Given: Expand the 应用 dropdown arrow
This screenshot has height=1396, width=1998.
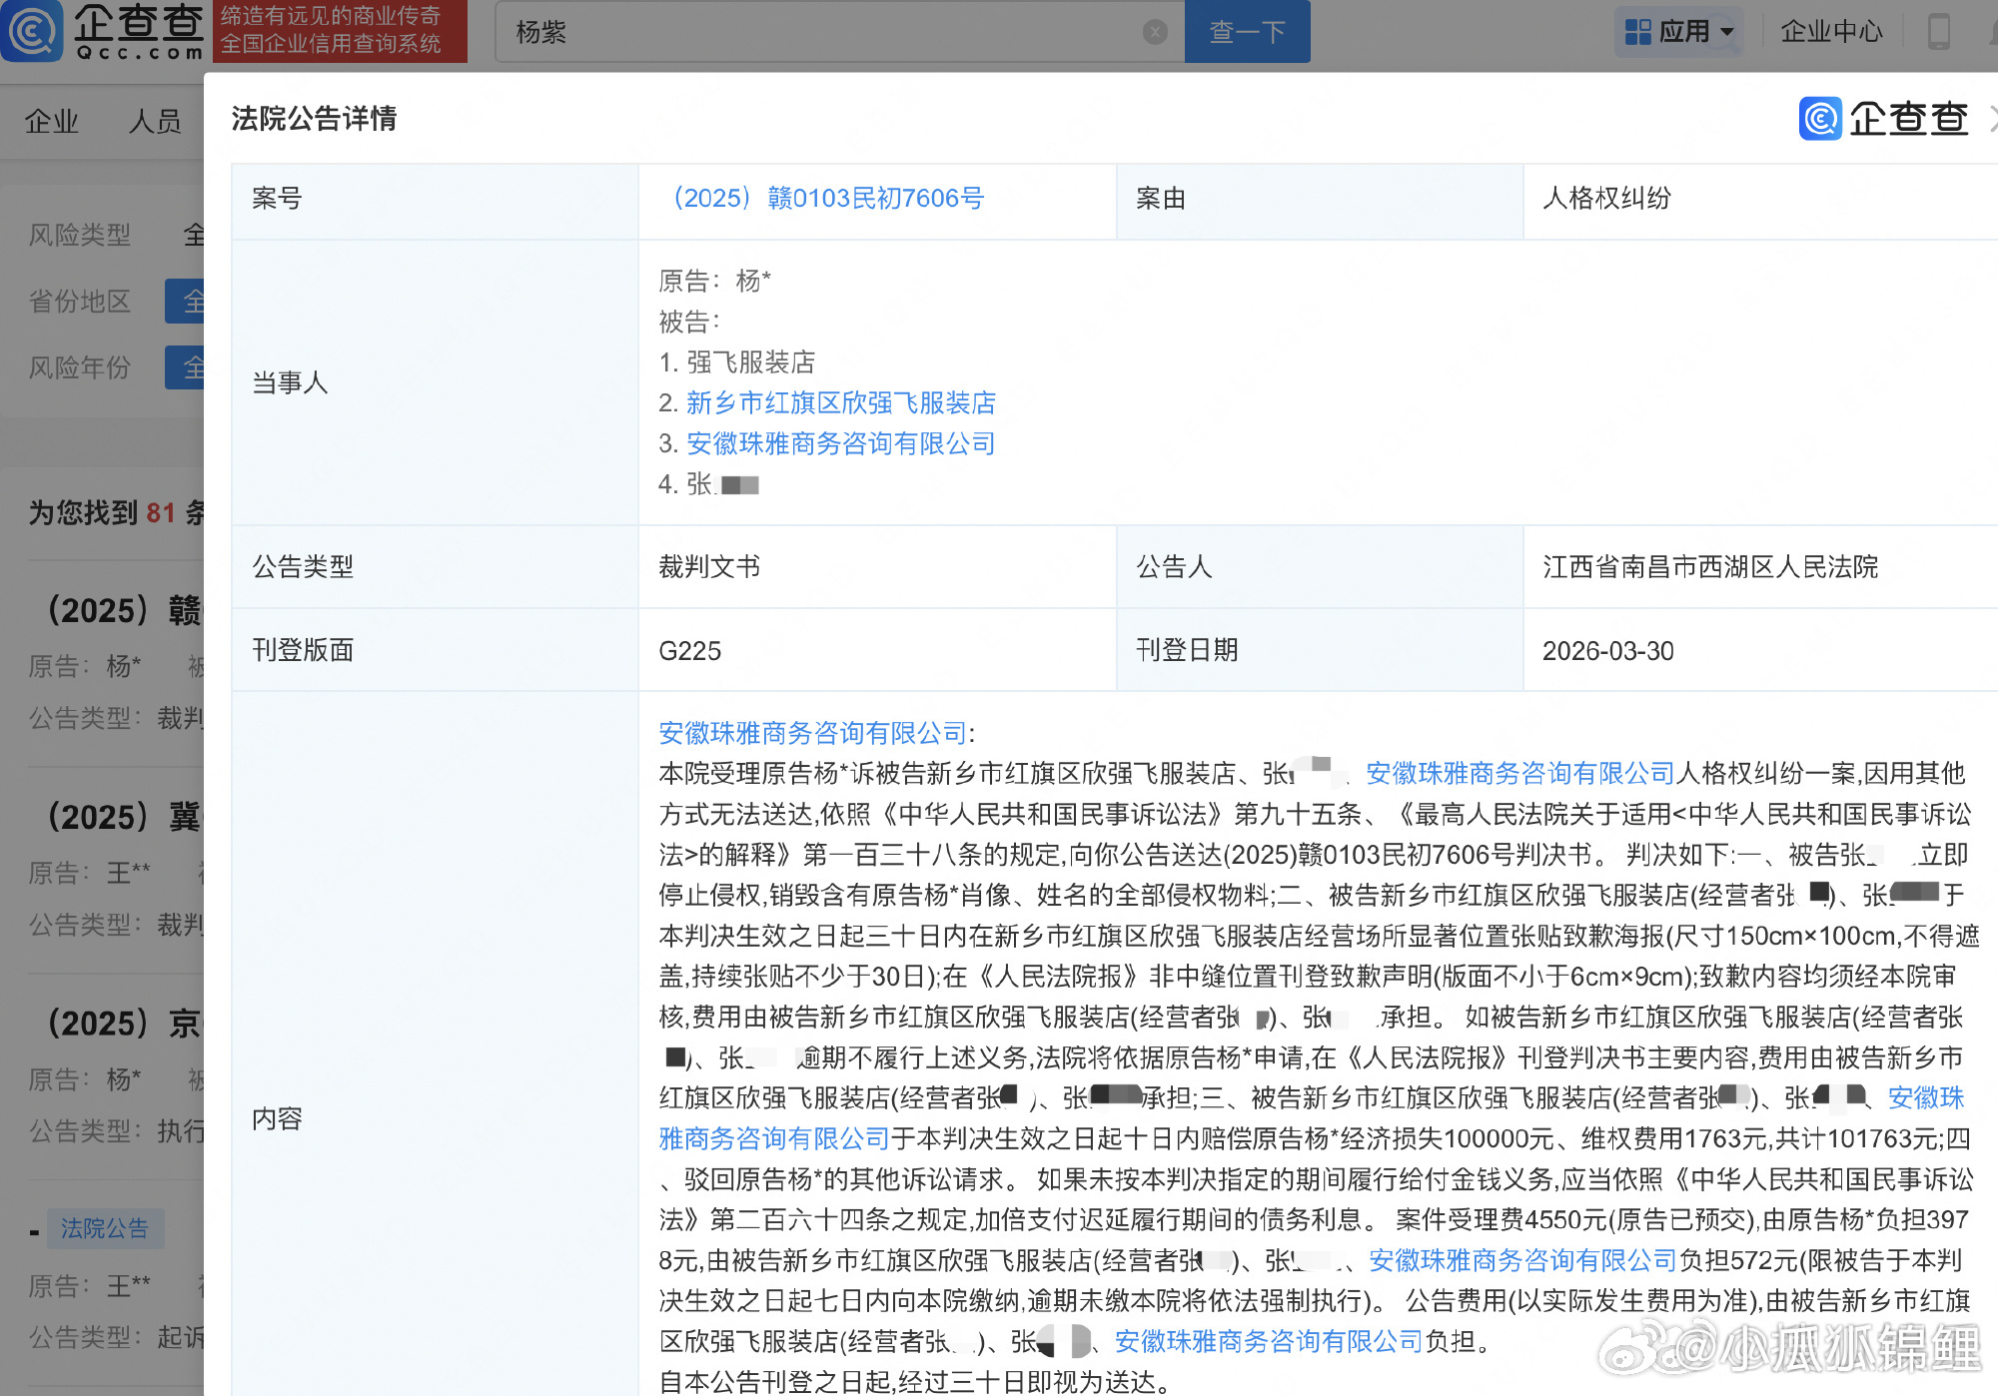Looking at the screenshot, I should [x=1725, y=32].
